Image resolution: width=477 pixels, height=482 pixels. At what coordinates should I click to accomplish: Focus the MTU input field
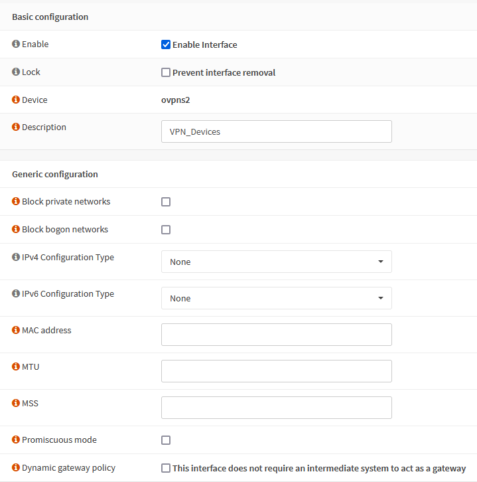[x=277, y=371]
